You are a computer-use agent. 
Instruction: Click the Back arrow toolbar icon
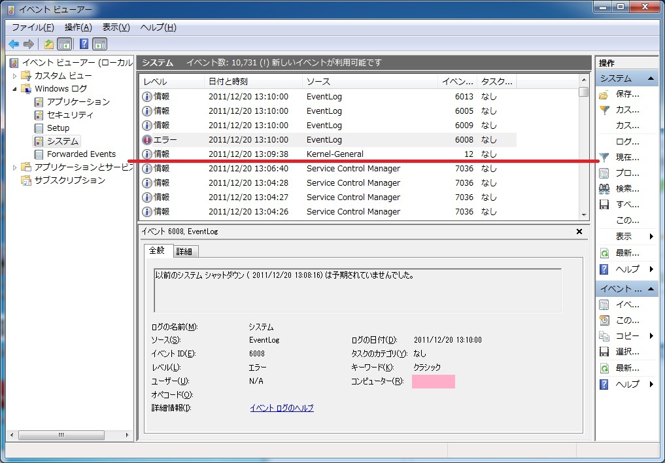click(14, 44)
